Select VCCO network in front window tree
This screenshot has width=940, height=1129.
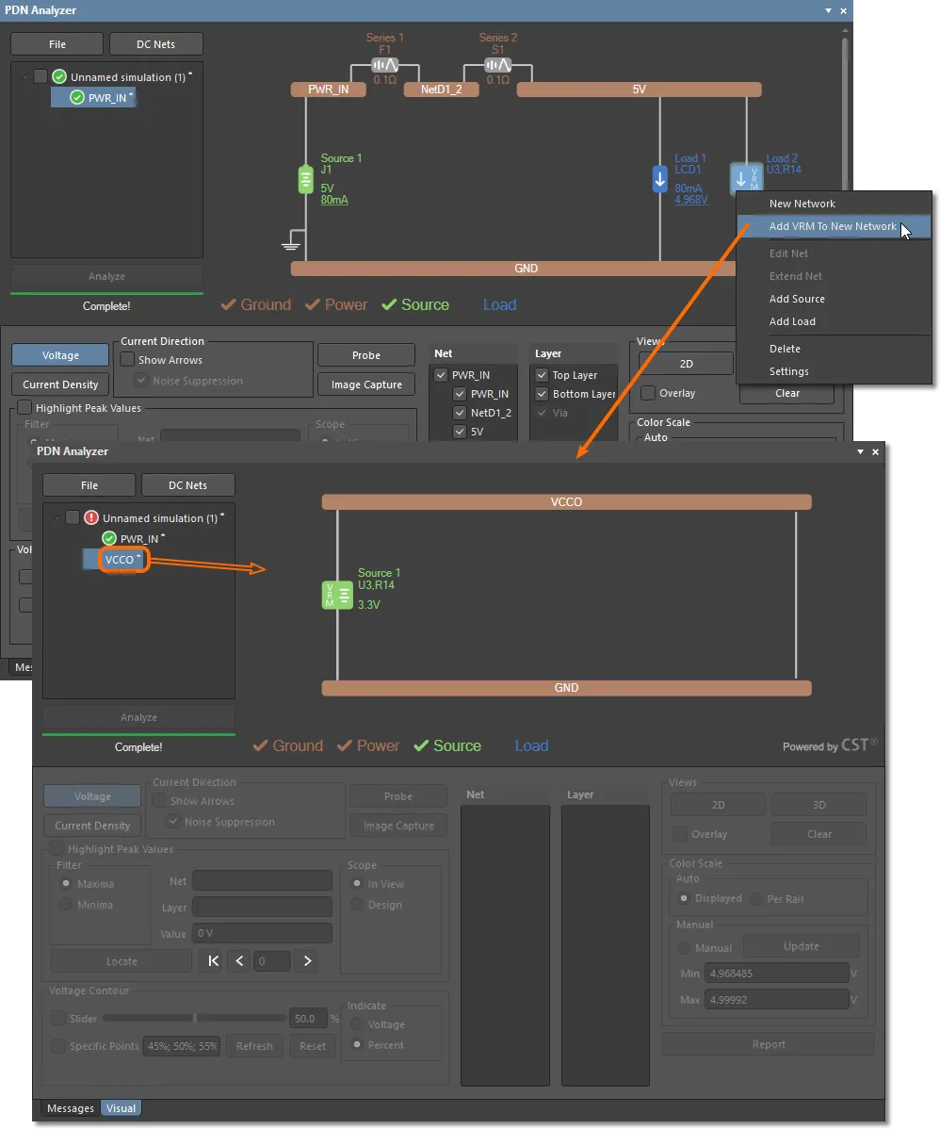pos(121,560)
